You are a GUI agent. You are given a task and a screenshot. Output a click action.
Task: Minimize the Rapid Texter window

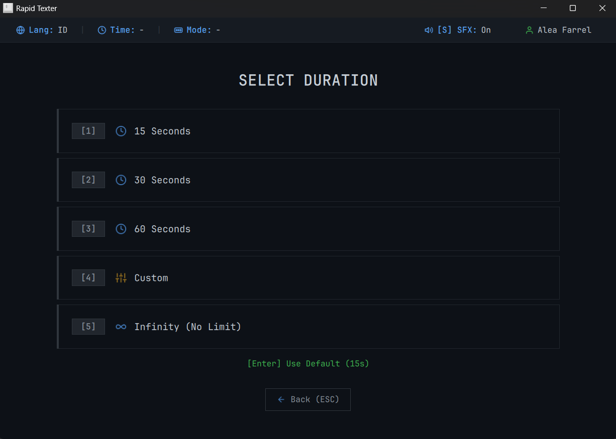click(544, 8)
